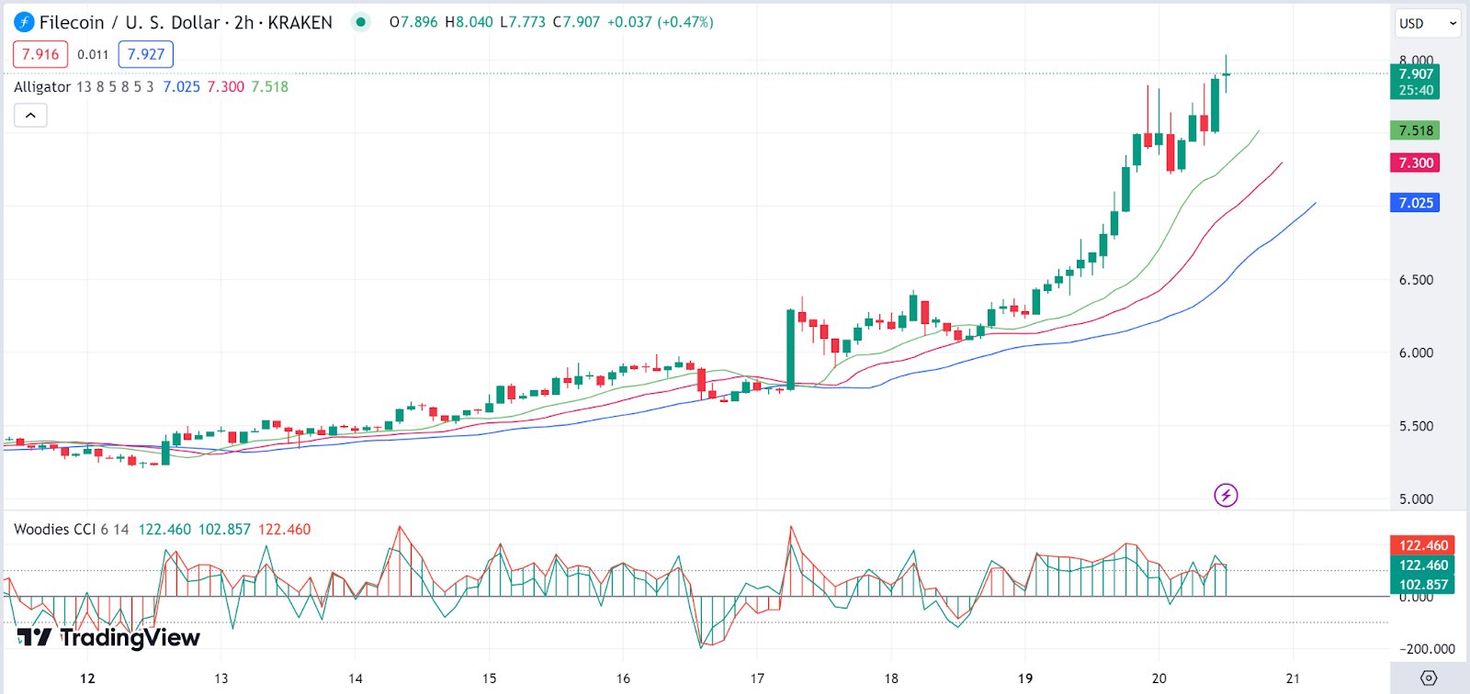Click date 21 on time axis
Screen dimensions: 1470x694
point(1294,678)
